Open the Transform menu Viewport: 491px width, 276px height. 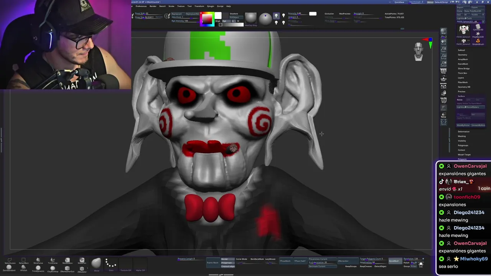tap(199, 6)
